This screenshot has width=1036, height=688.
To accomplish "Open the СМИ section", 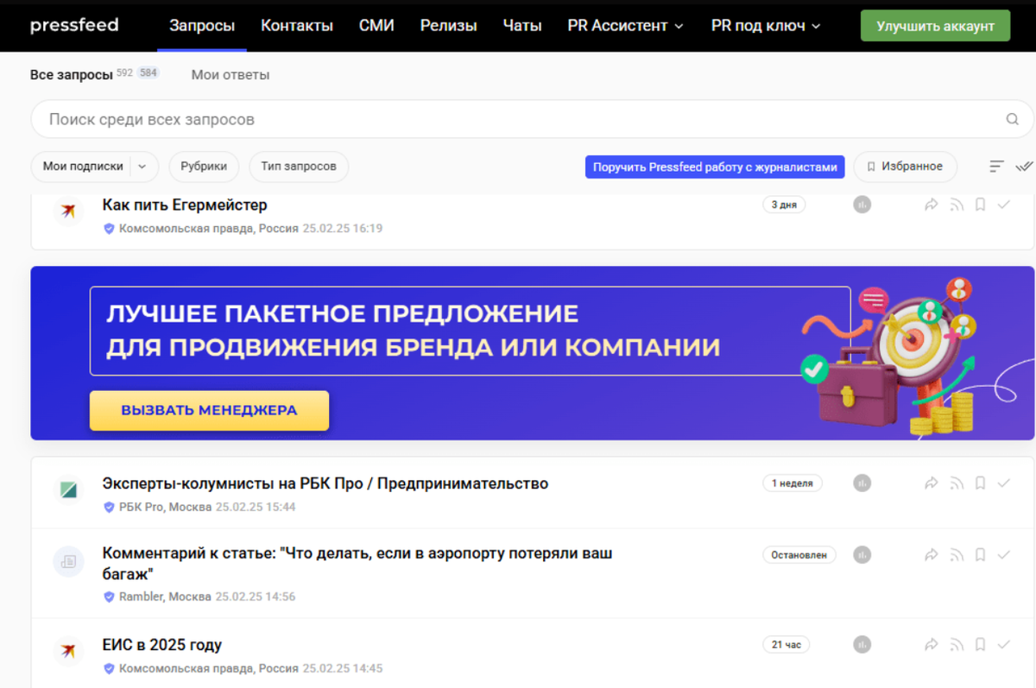I will click(x=376, y=26).
